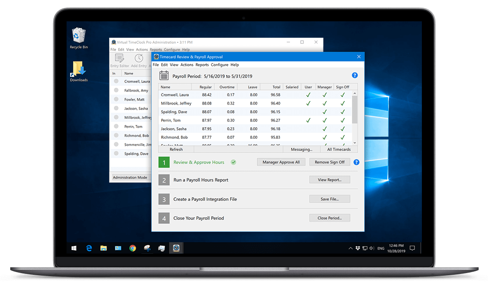Viewport: 488px width, 289px height.
Task: Open the Reports menu in Timecard Review window
Action: pyautogui.click(x=202, y=65)
